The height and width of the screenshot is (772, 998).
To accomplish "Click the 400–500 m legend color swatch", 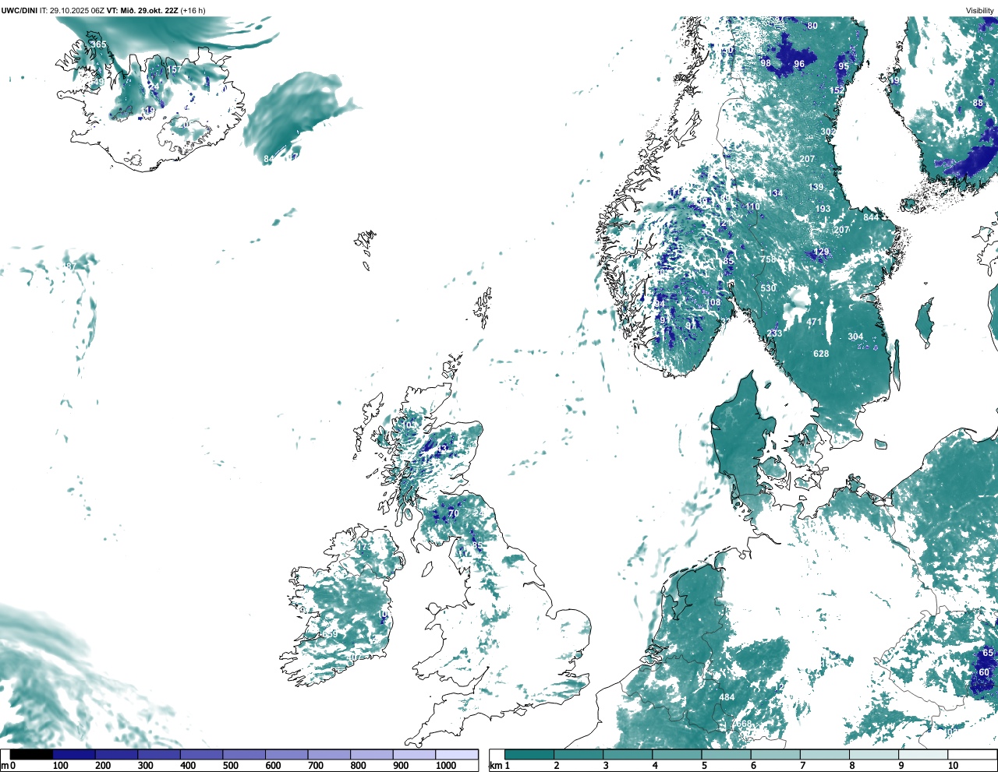I will 201,754.
